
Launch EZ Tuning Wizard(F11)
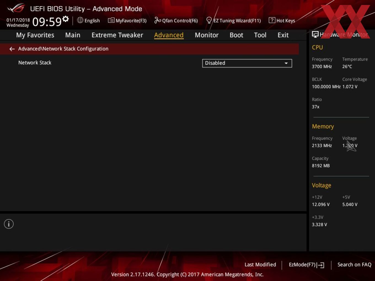tap(233, 20)
